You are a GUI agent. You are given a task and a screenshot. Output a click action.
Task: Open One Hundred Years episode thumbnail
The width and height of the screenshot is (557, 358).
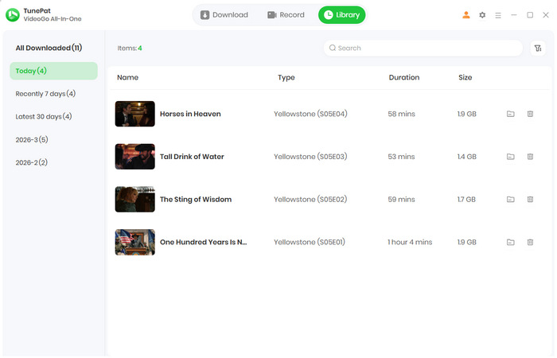(x=135, y=242)
